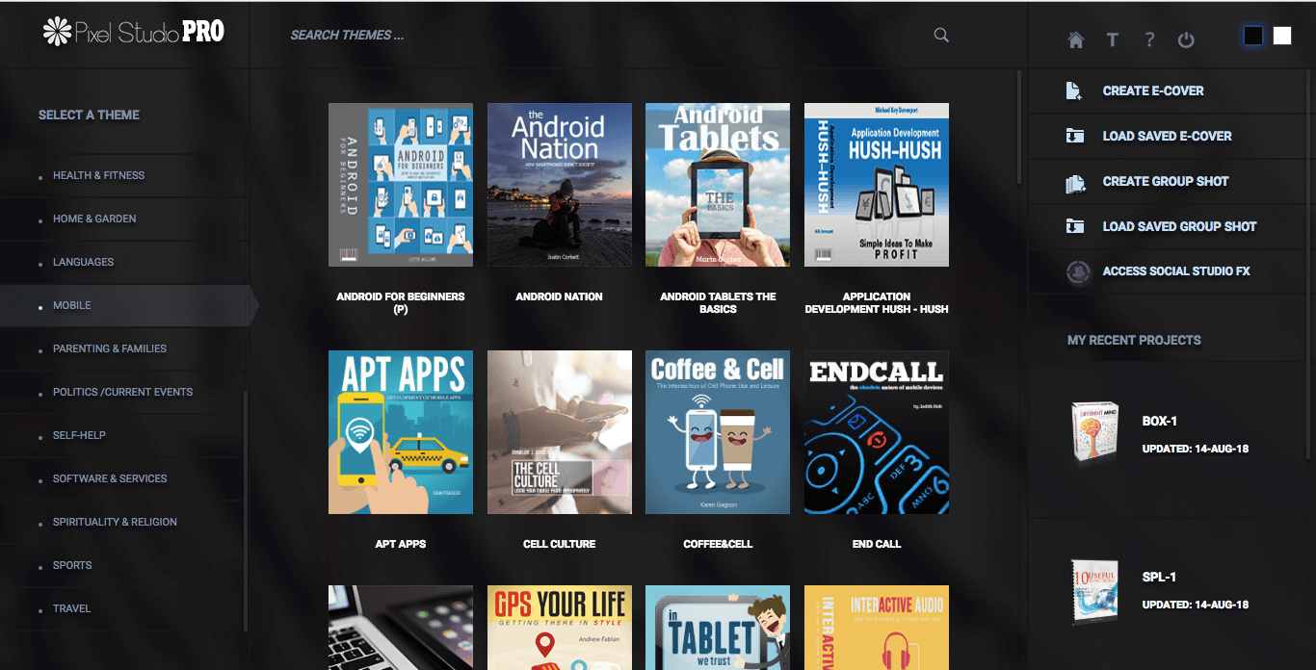
Task: Click the APPLICATION DEVELOPMENT HUSH - HUSH caption
Action: click(877, 302)
